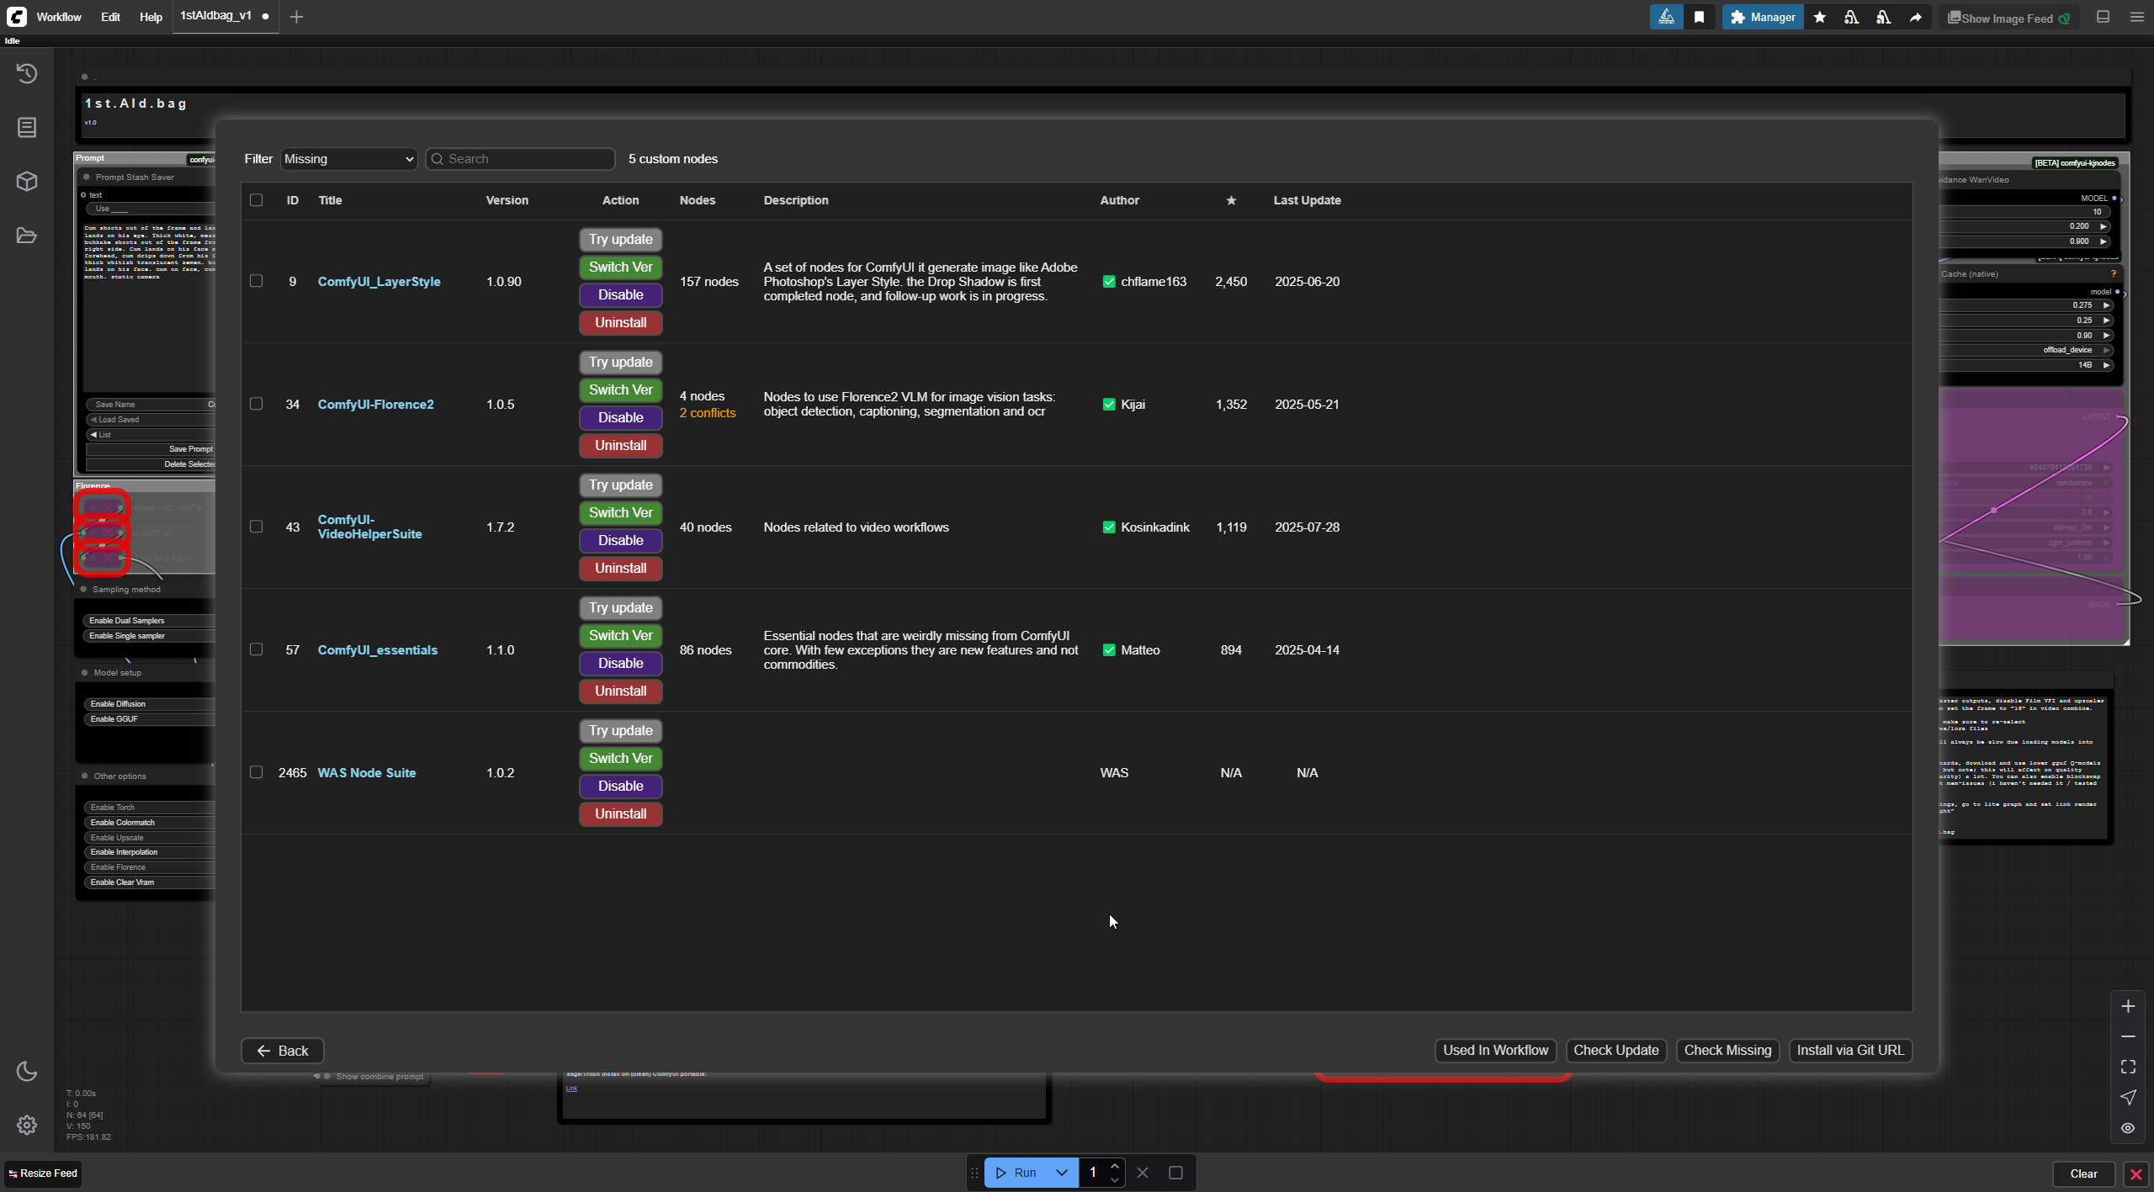Click the Check Missing button
This screenshot has width=2154, height=1192.
(1727, 1050)
